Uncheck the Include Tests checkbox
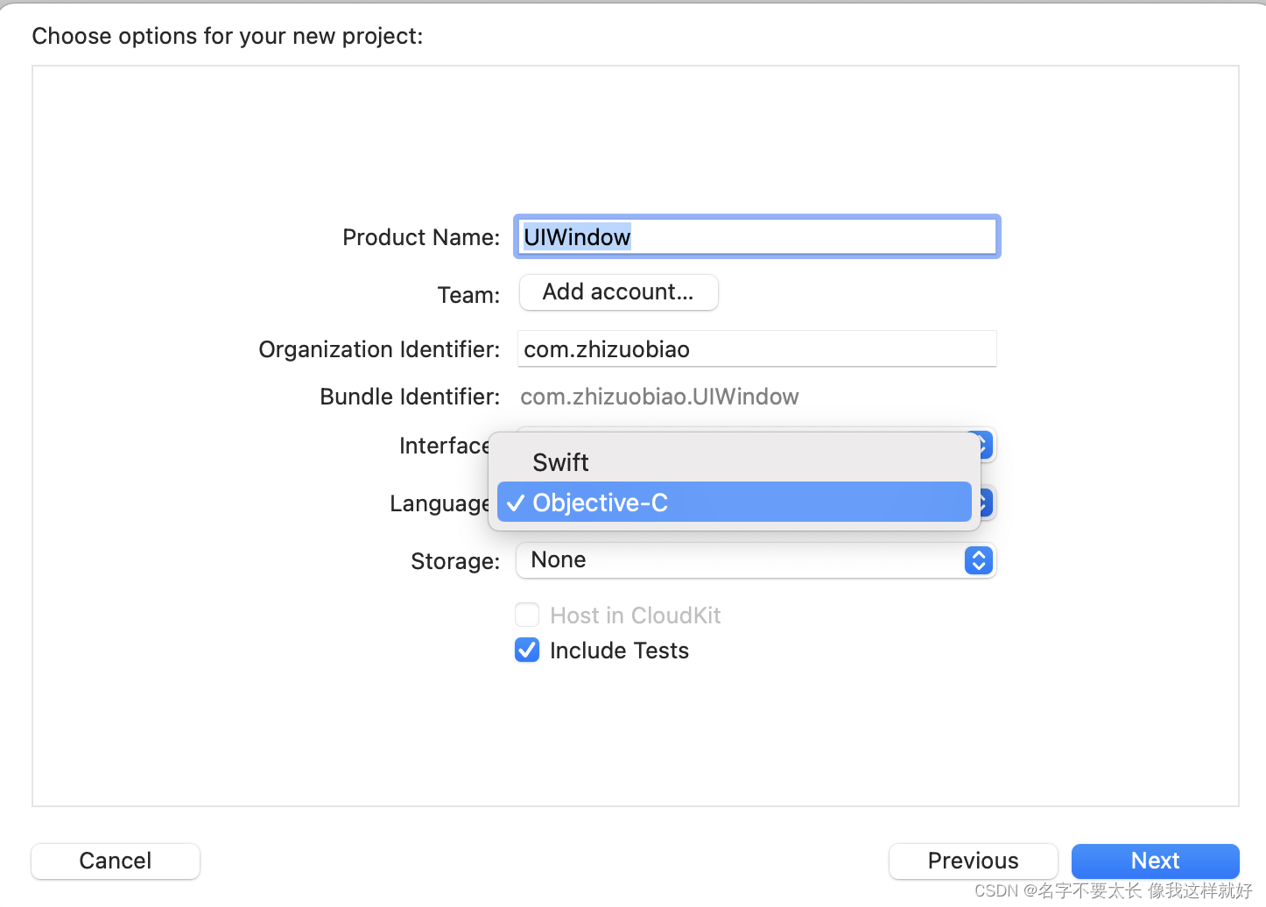Image resolution: width=1266 pixels, height=907 pixels. coord(527,650)
